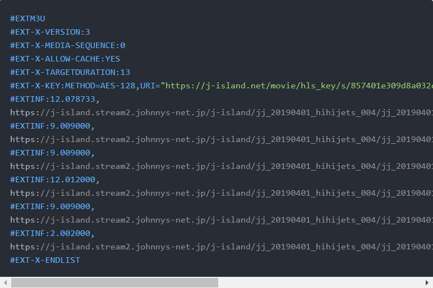The height and width of the screenshot is (288, 433).
Task: Select the #EXT-X-ALLOW-CACHE:YES line
Action: (65, 59)
